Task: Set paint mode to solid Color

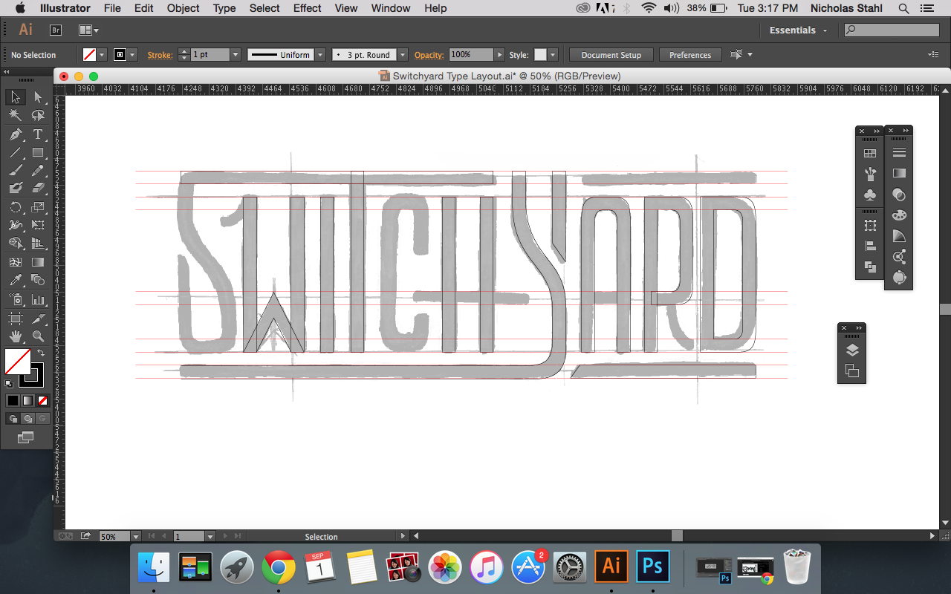Action: click(13, 400)
